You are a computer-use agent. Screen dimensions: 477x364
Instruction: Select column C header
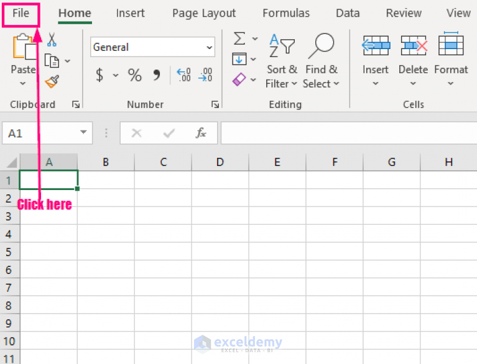[x=163, y=162]
